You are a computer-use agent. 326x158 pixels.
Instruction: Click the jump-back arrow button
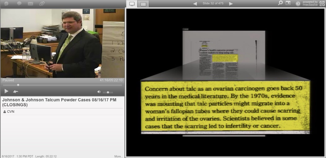(x=15, y=91)
